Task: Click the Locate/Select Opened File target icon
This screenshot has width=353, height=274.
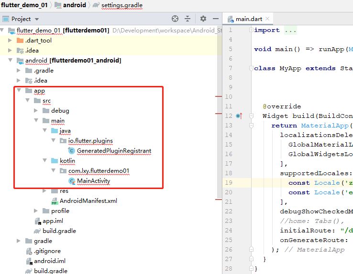Action: pos(175,19)
